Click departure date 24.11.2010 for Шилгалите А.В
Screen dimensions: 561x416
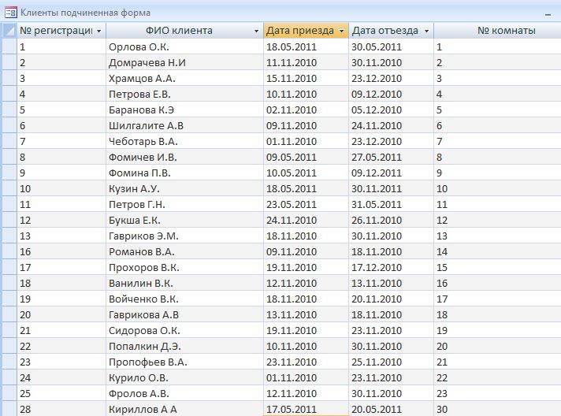pyautogui.click(x=391, y=125)
